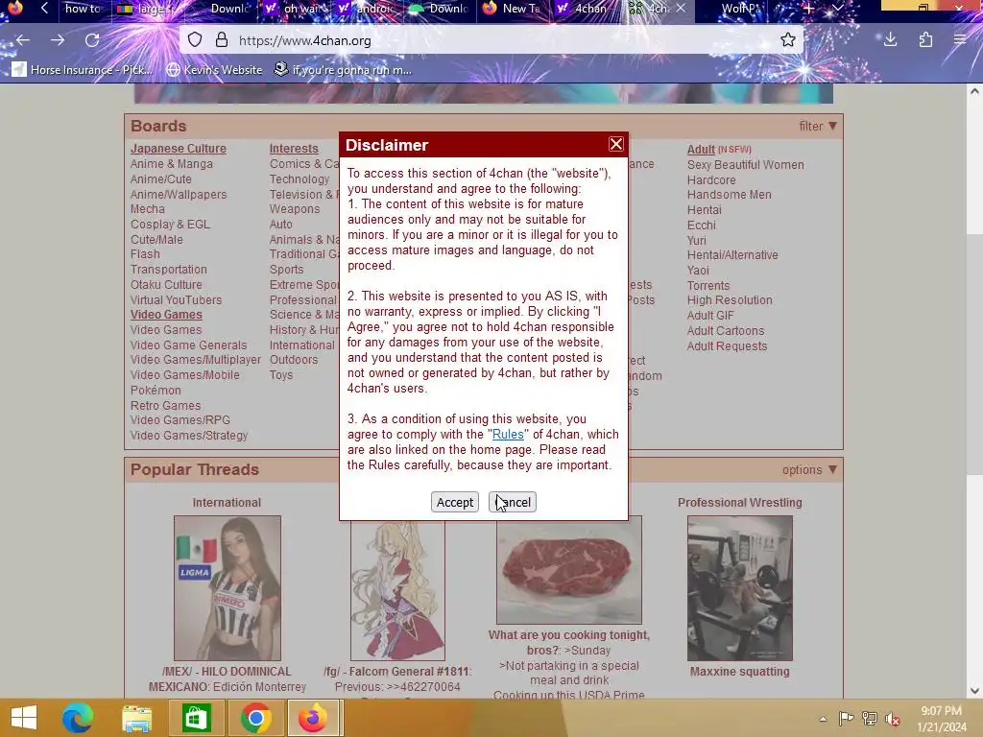This screenshot has height=737, width=983.
Task: Open the Torrents board link
Action: (707, 285)
